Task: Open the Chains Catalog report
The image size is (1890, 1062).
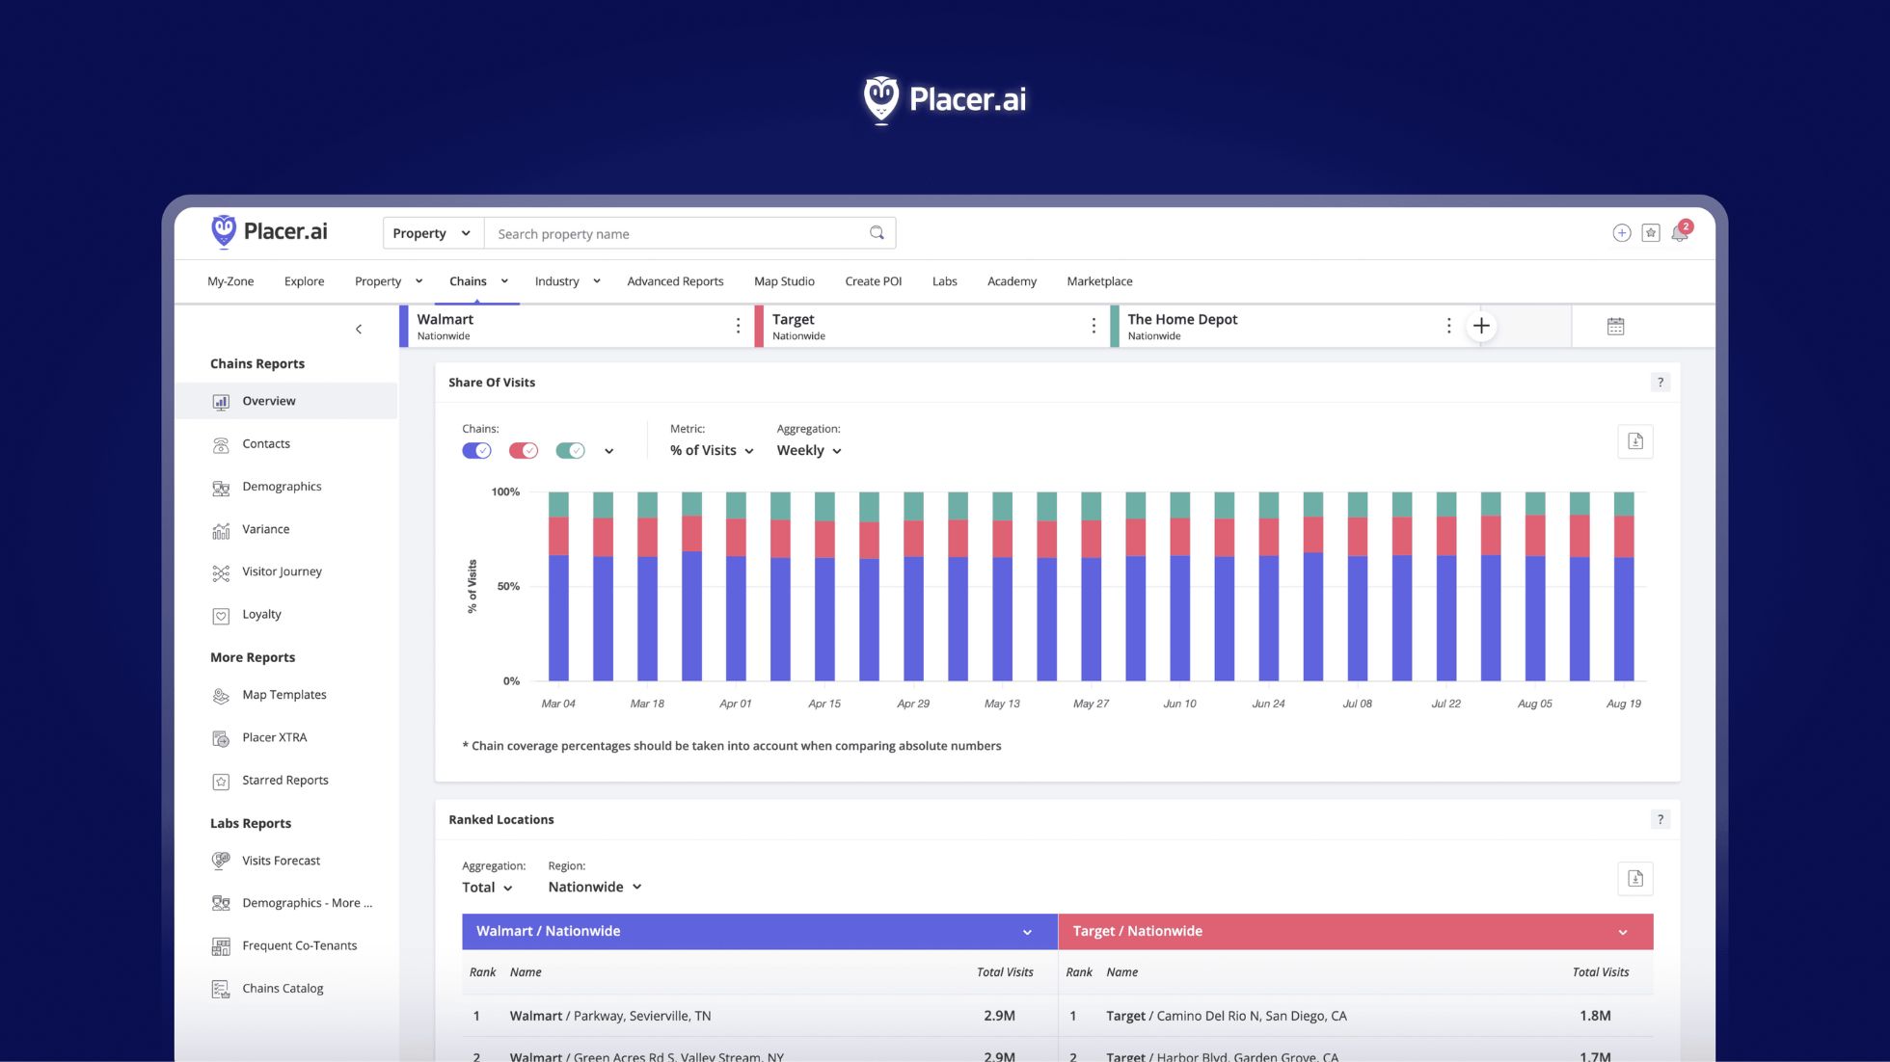Action: [x=283, y=988]
